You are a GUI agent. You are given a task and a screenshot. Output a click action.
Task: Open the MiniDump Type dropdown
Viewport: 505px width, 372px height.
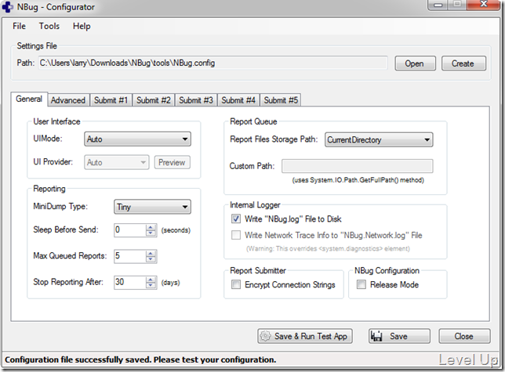152,207
